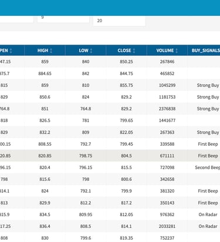Screen dimensions: 220x242
Task: Sort by the HIGH column arrows
Action: click(51, 51)
